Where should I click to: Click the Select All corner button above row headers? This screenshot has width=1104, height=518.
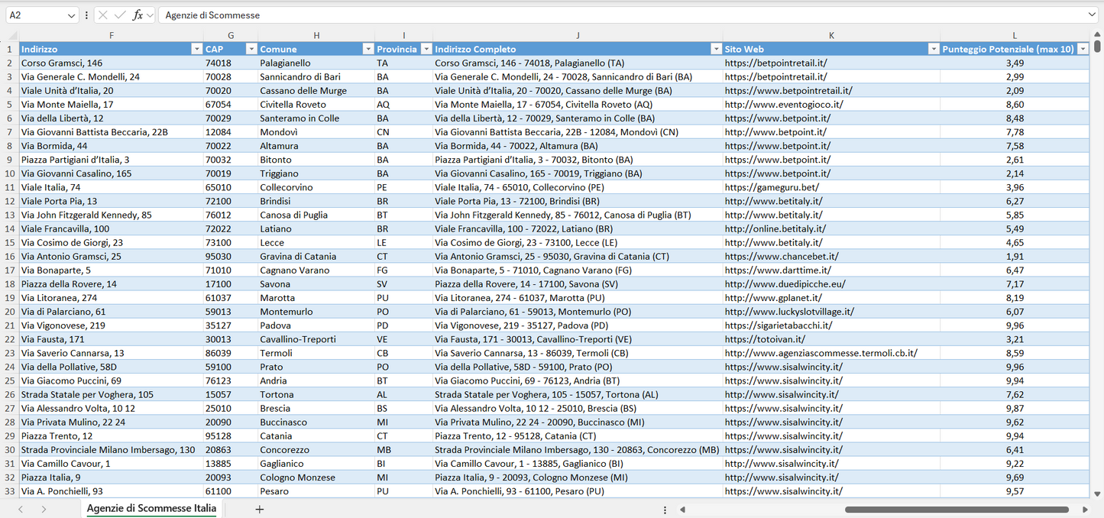11,35
